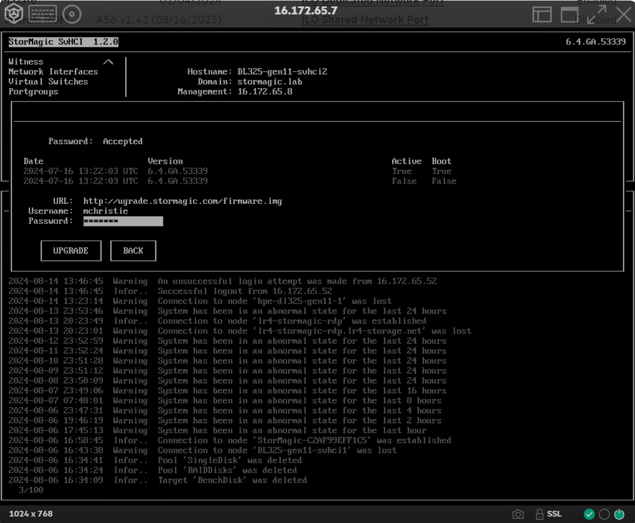
Task: Open the green power button menu
Action: click(x=619, y=514)
